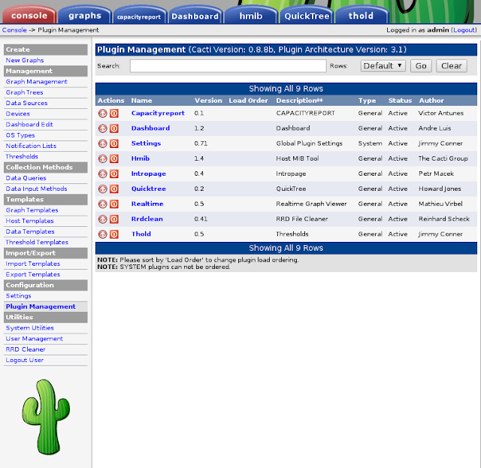
Task: Uninstall the Capacityreport plugin via round red icon
Action: (x=102, y=113)
